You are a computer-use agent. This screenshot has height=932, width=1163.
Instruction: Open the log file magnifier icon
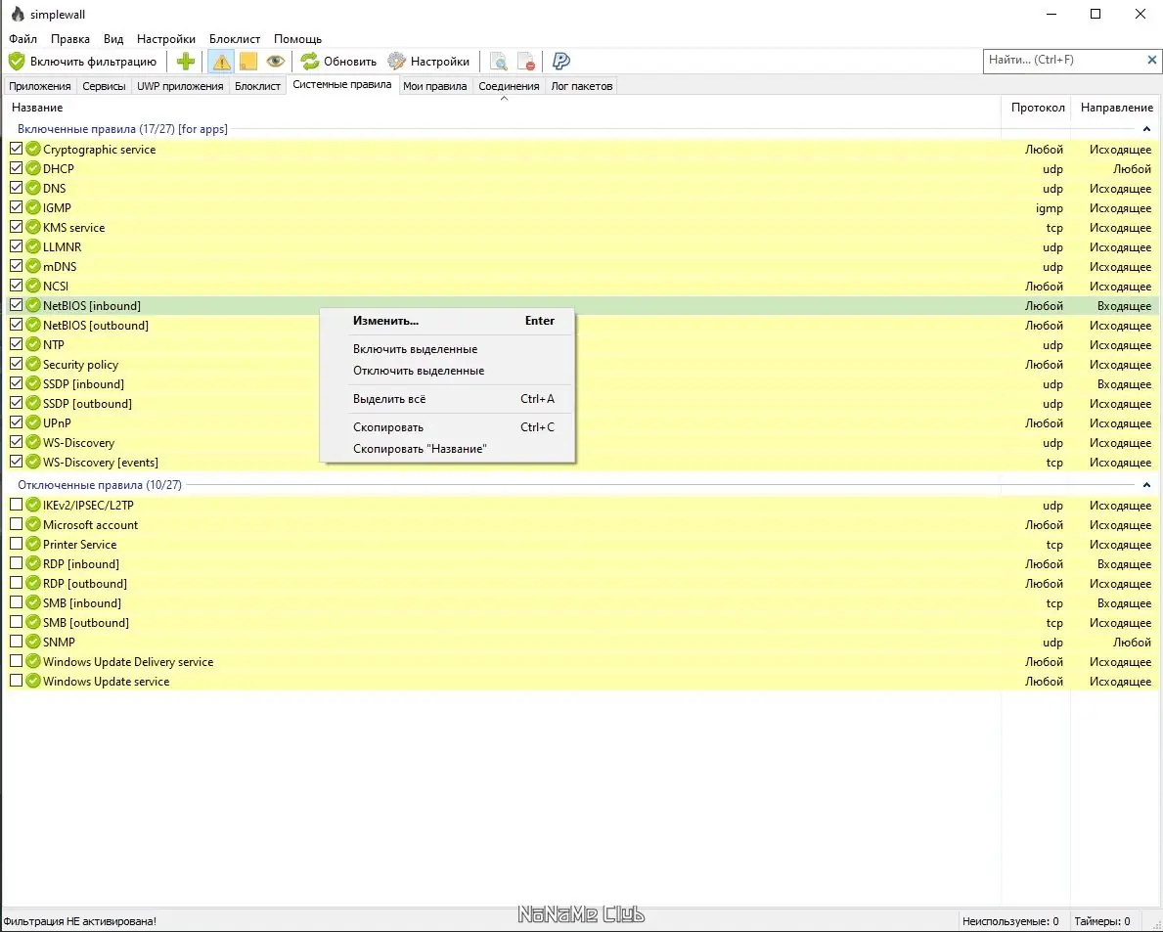[499, 62]
